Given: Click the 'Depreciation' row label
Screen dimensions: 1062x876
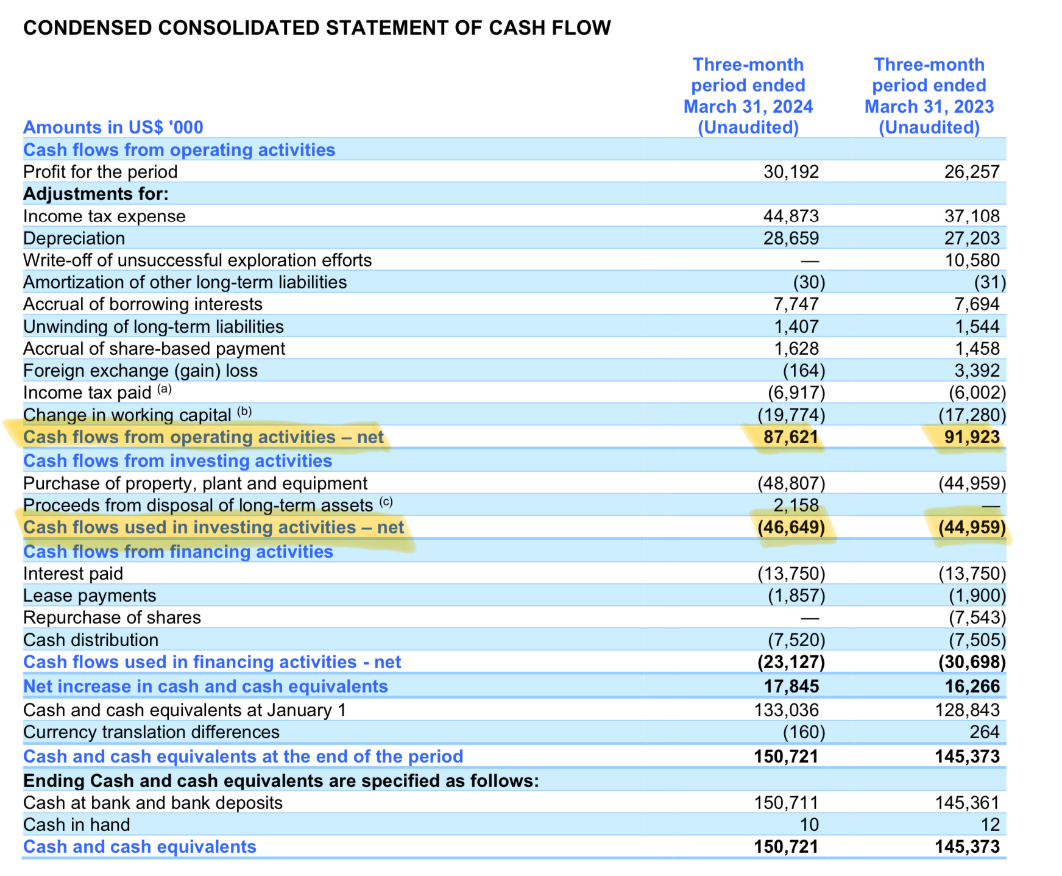Looking at the screenshot, I should 74,238.
